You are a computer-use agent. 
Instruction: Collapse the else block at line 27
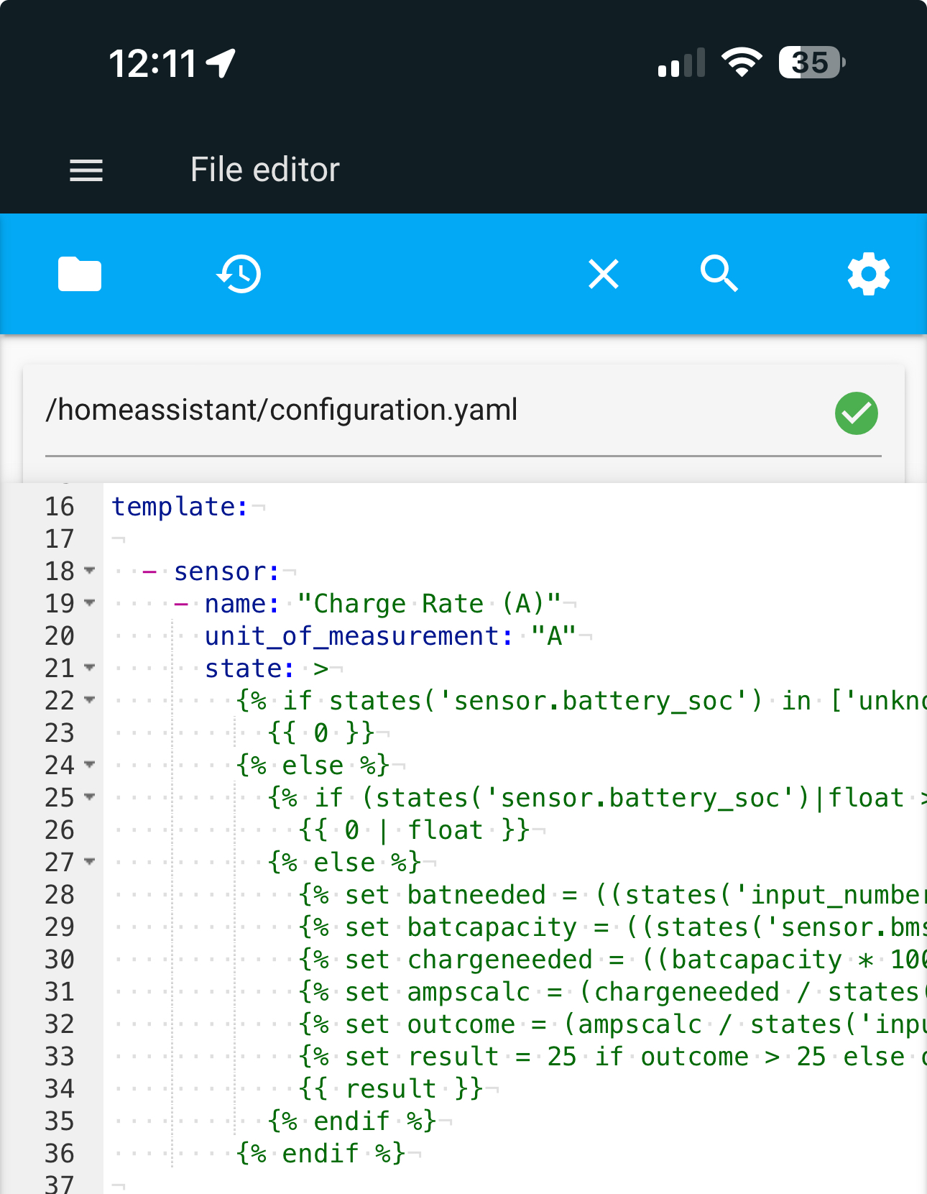pos(90,862)
